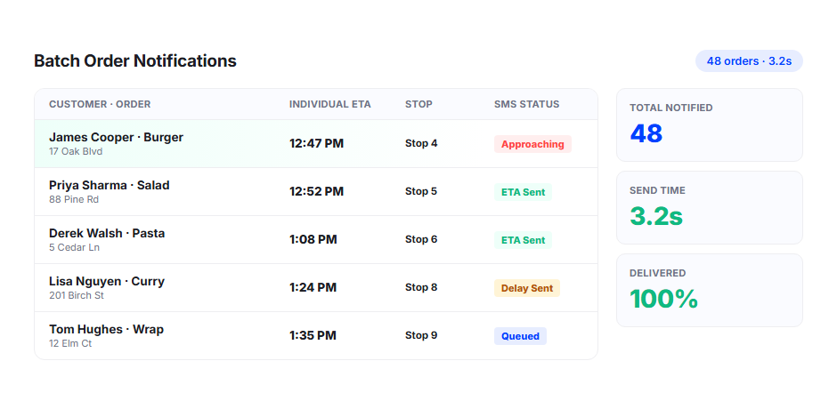Click the Approaching status badge
Screen dimensions: 837x409
tap(532, 144)
